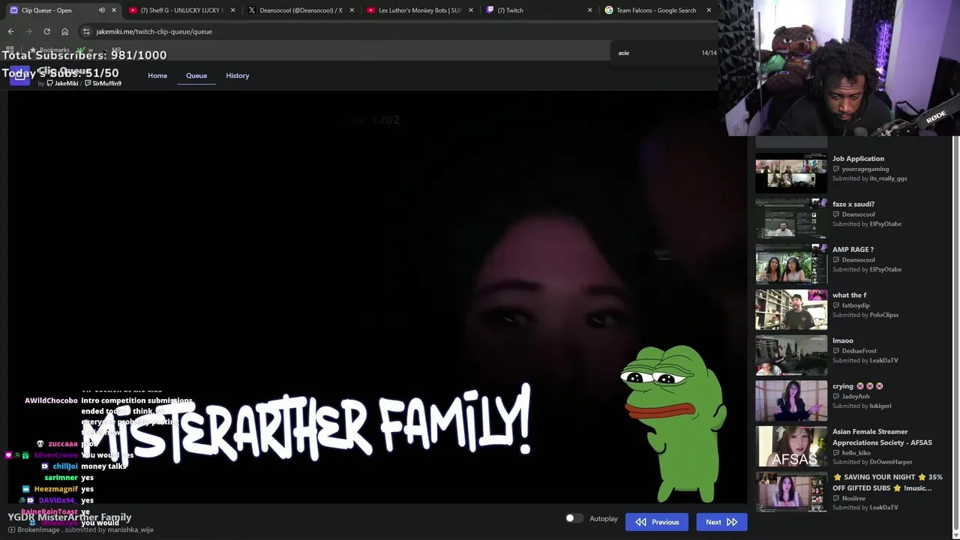The width and height of the screenshot is (960, 540).
Task: Click channel name JadeyAnh
Action: coord(856,397)
